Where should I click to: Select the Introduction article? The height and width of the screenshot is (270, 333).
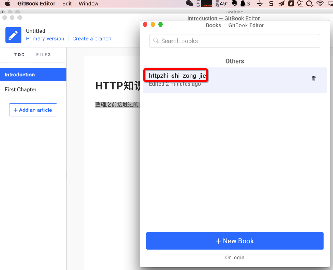coord(33,75)
